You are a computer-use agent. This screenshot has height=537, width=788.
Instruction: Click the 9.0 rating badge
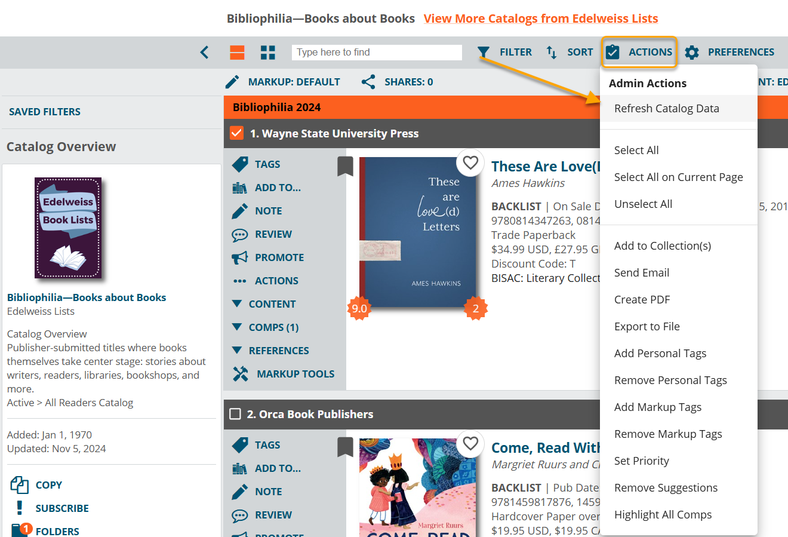[359, 308]
